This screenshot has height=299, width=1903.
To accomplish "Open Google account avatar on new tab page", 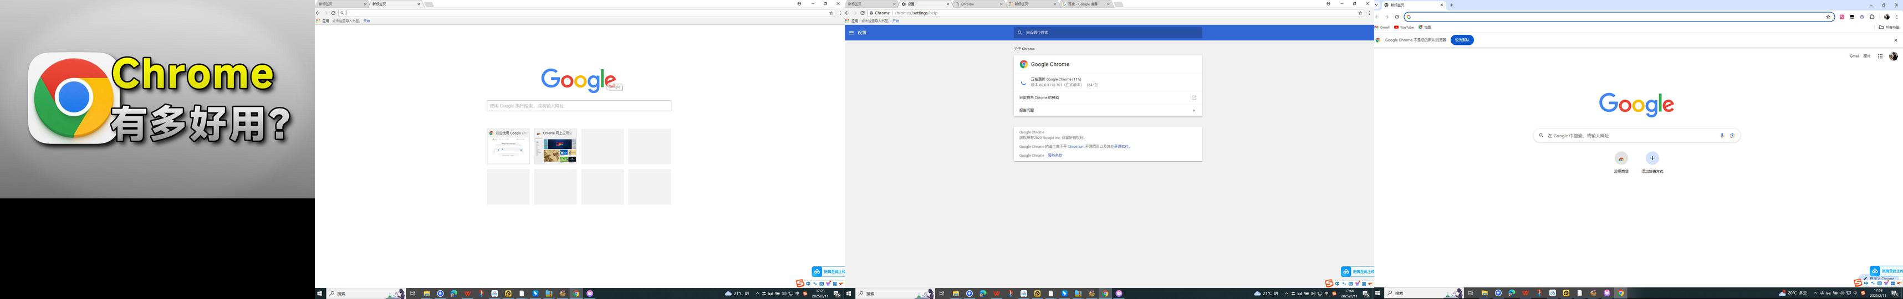I will 1894,56.
